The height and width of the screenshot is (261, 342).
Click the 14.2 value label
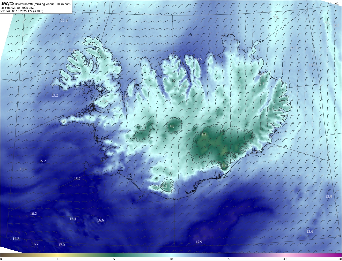(16, 239)
